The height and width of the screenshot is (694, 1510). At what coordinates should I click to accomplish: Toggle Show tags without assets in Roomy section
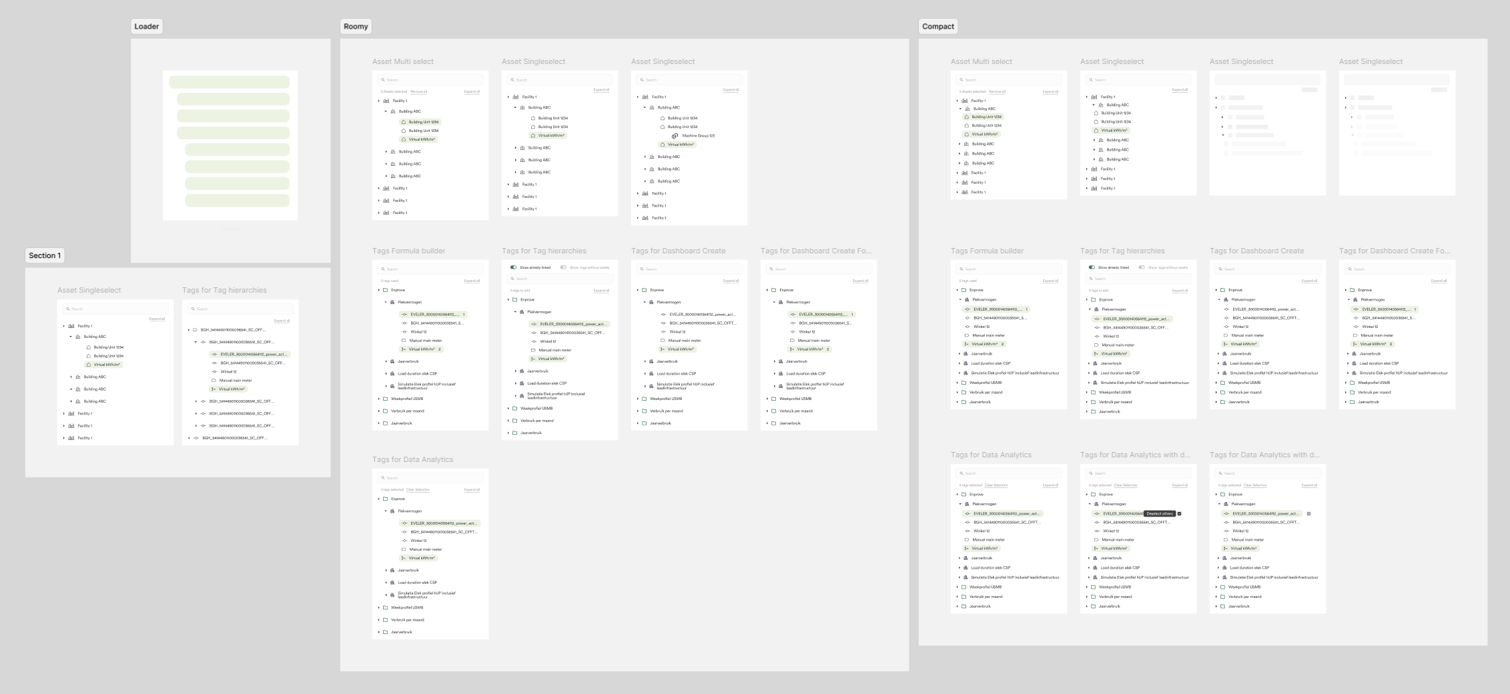click(x=563, y=267)
